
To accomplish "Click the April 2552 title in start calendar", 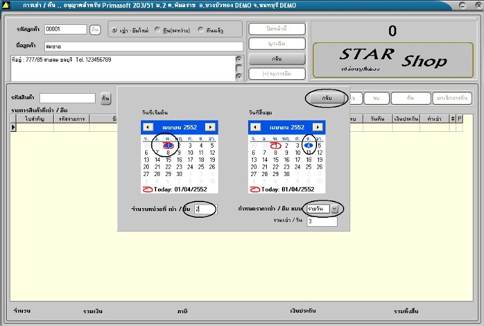I will coord(179,127).
